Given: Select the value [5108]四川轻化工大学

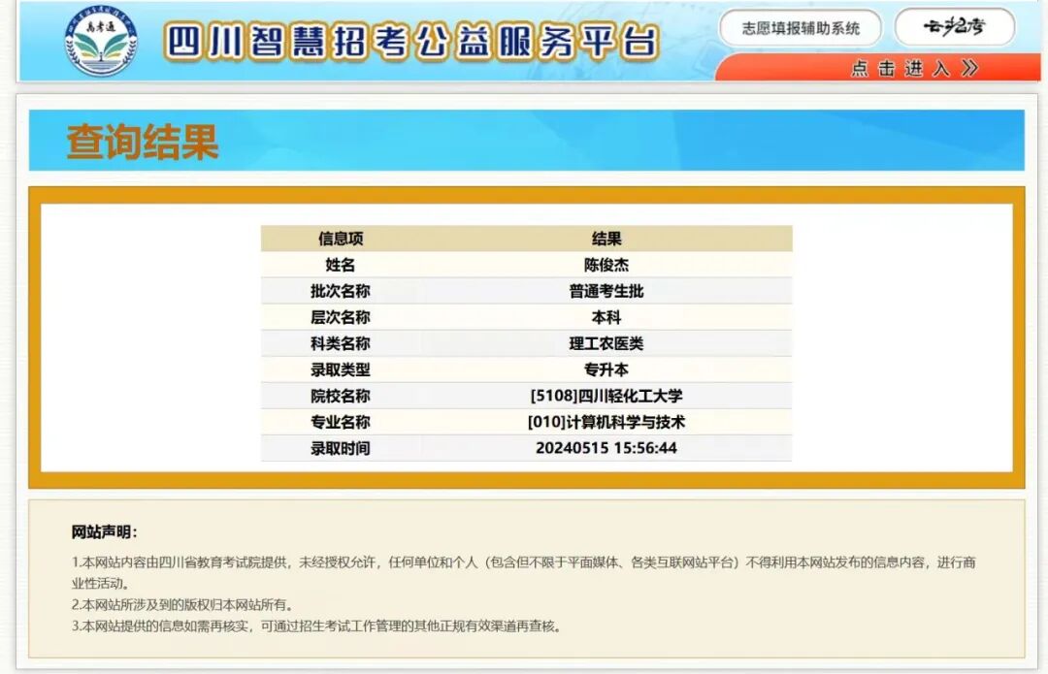Looking at the screenshot, I should [606, 396].
